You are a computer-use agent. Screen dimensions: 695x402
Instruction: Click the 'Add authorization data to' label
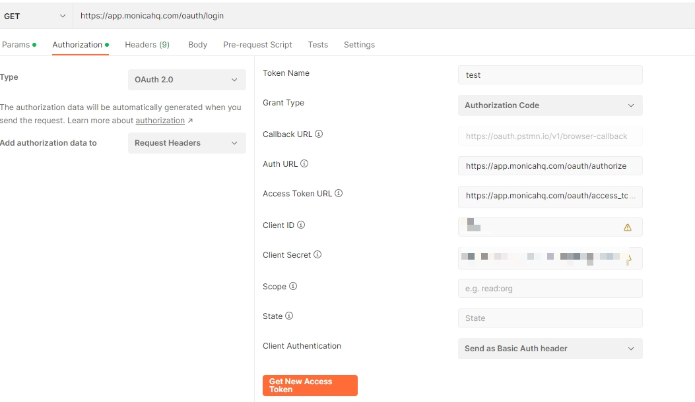click(48, 143)
